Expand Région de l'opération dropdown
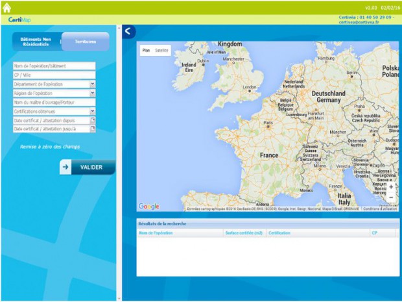Viewport: 402px width, 302px height. [x=92, y=93]
